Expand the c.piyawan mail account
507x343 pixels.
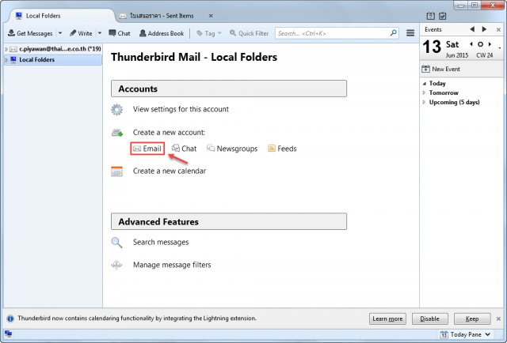click(6, 49)
